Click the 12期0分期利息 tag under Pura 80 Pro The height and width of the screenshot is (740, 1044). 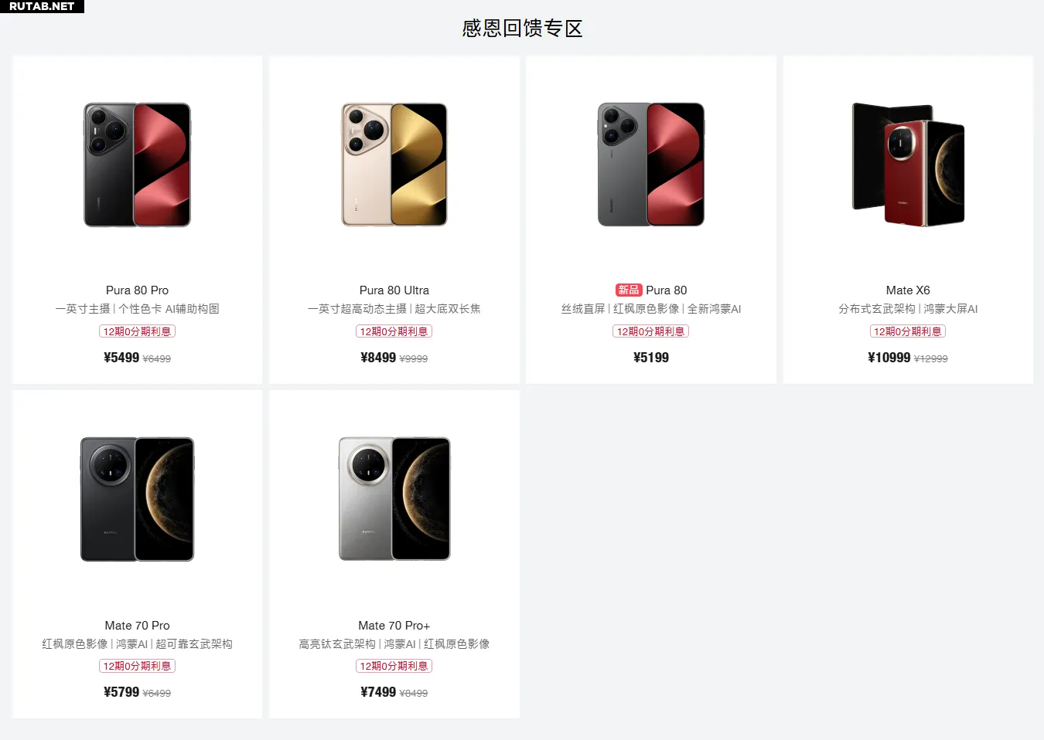coord(137,331)
